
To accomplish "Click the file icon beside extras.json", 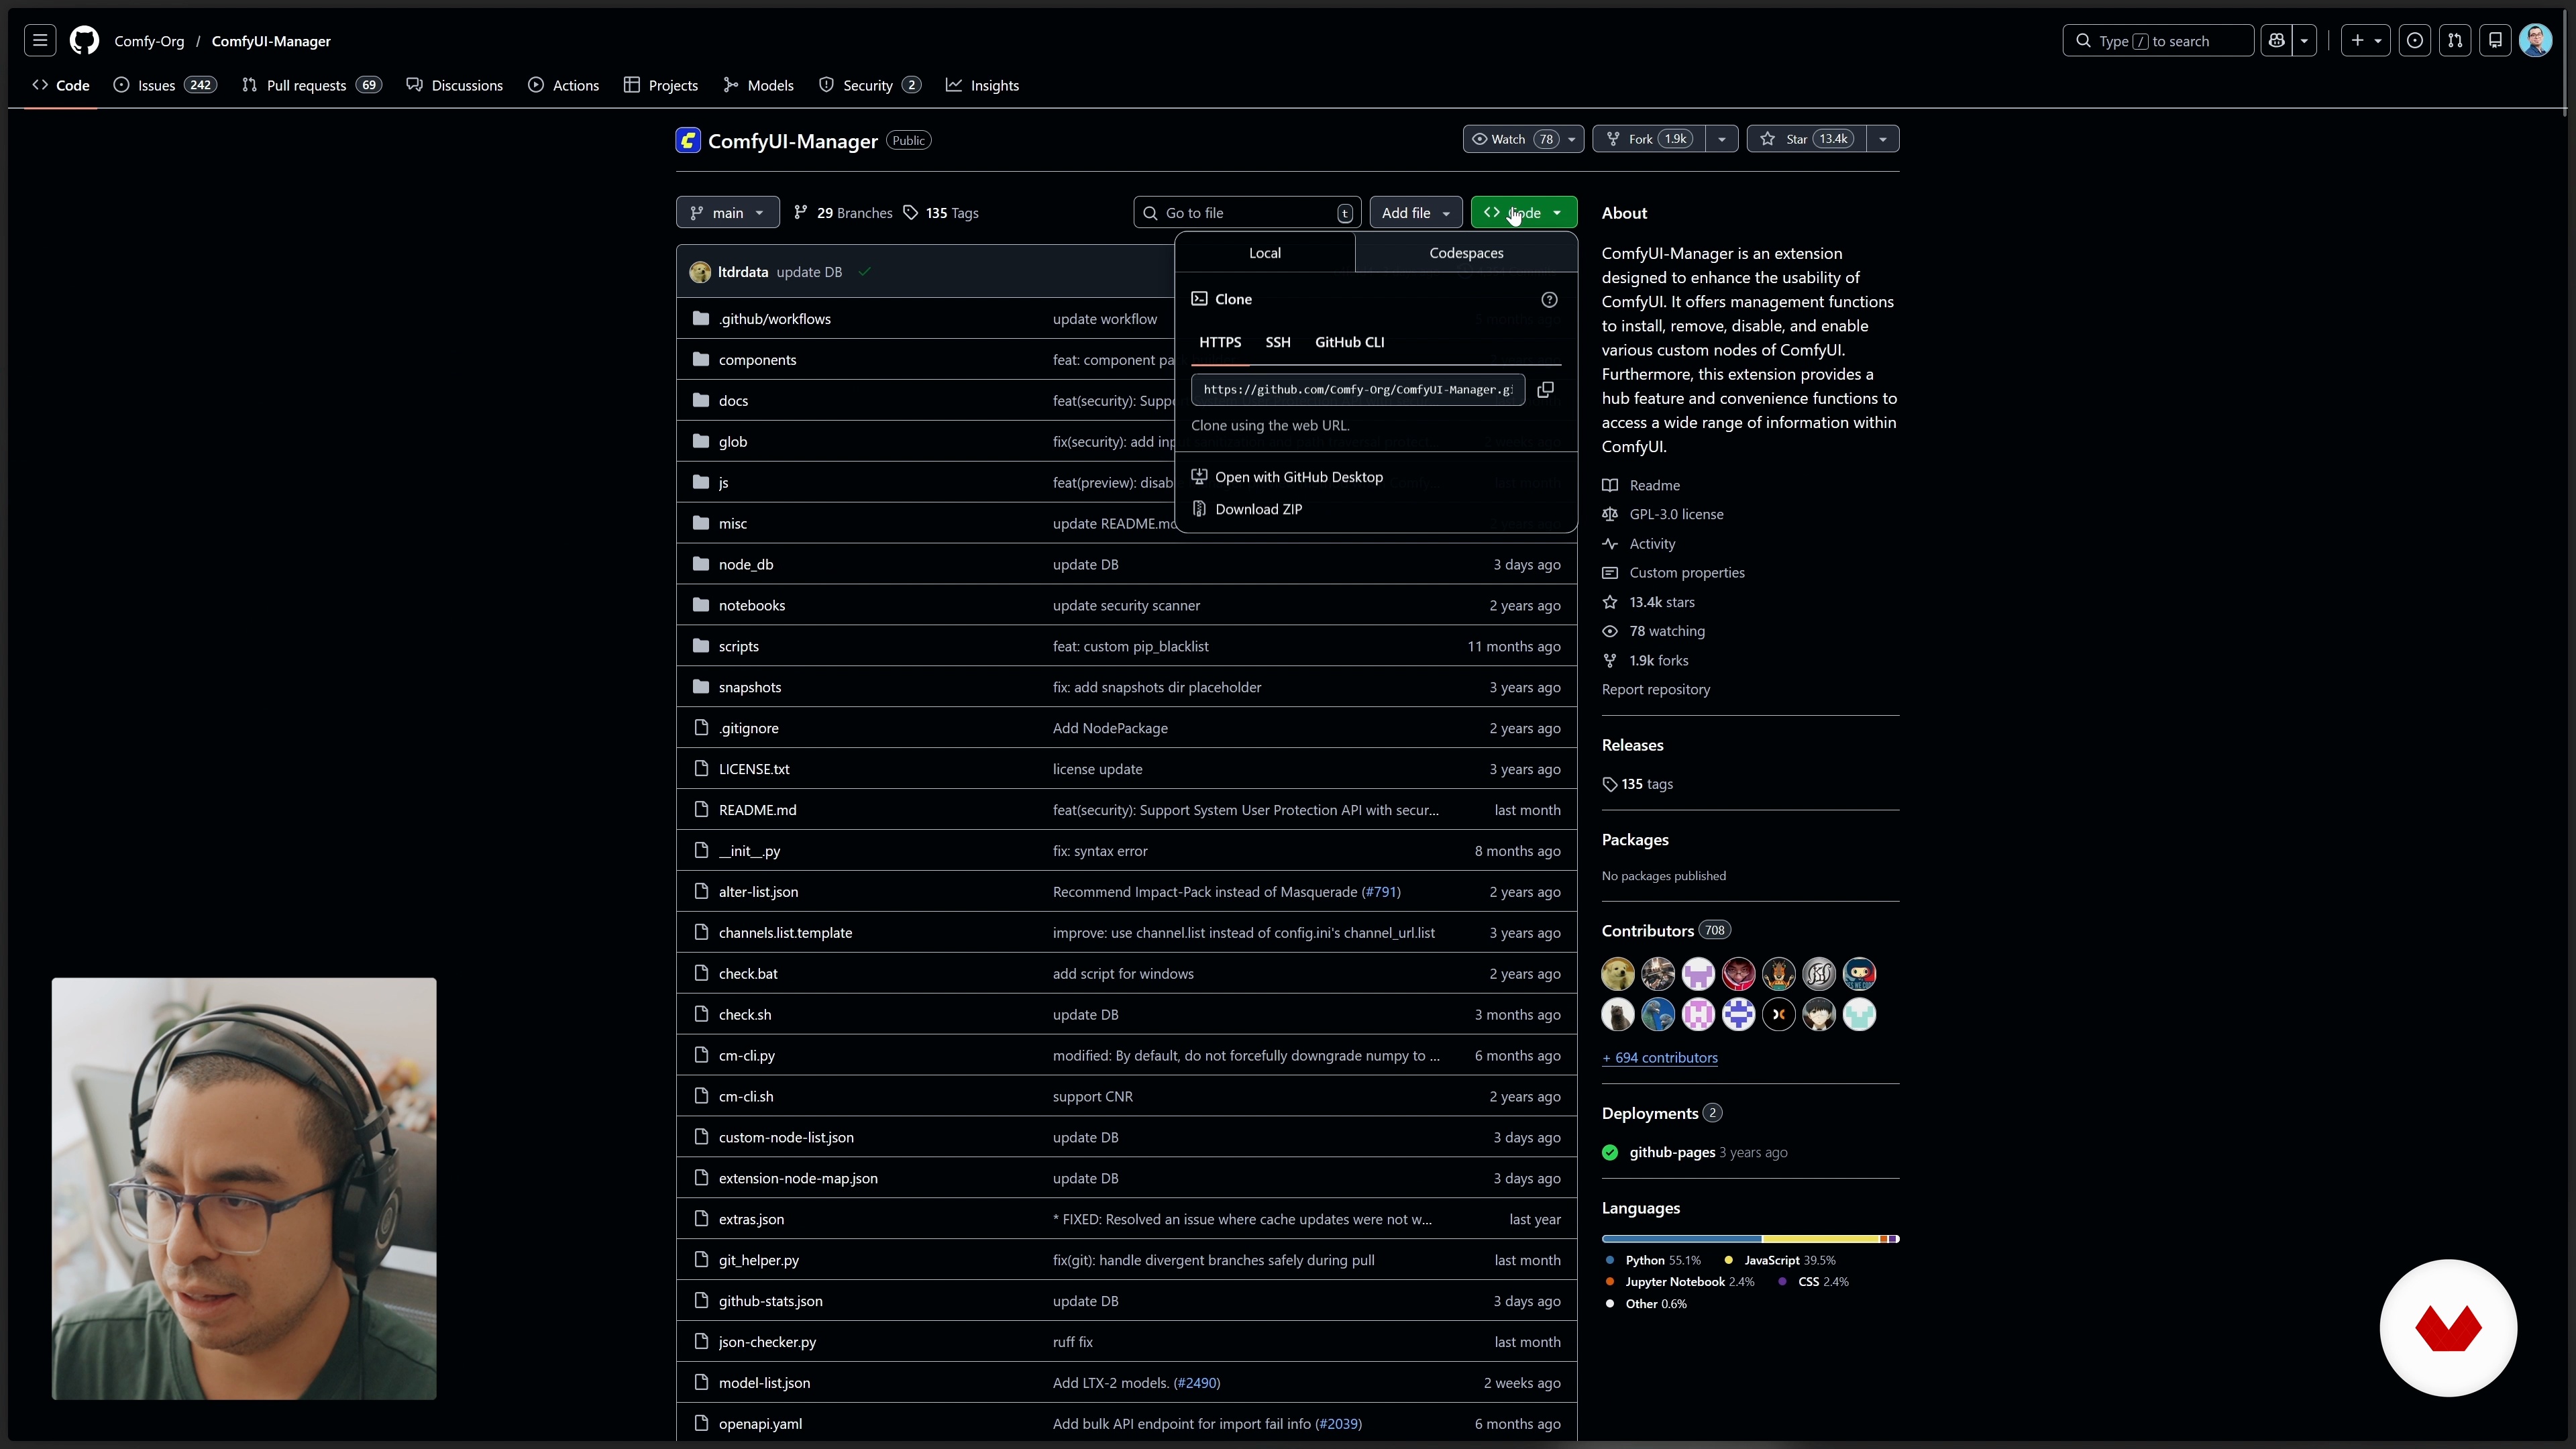I will 701,1219.
